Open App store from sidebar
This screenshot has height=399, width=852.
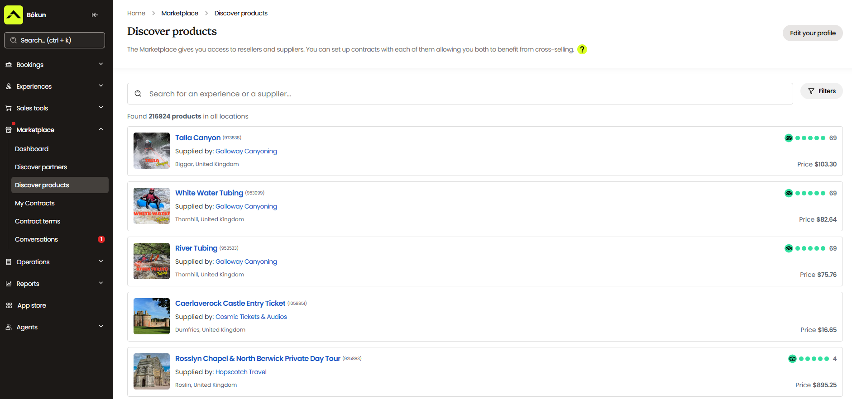32,305
